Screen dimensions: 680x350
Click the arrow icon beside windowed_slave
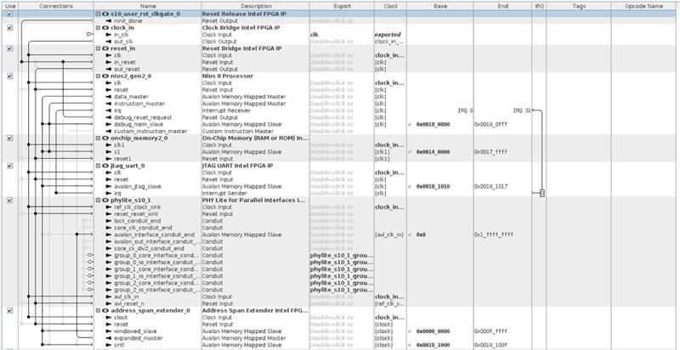(x=109, y=331)
